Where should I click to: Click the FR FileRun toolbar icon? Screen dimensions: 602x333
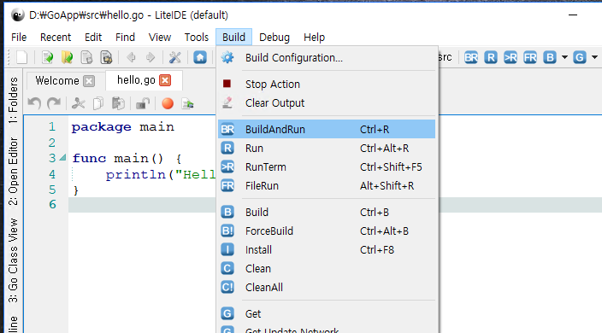pyautogui.click(x=530, y=57)
